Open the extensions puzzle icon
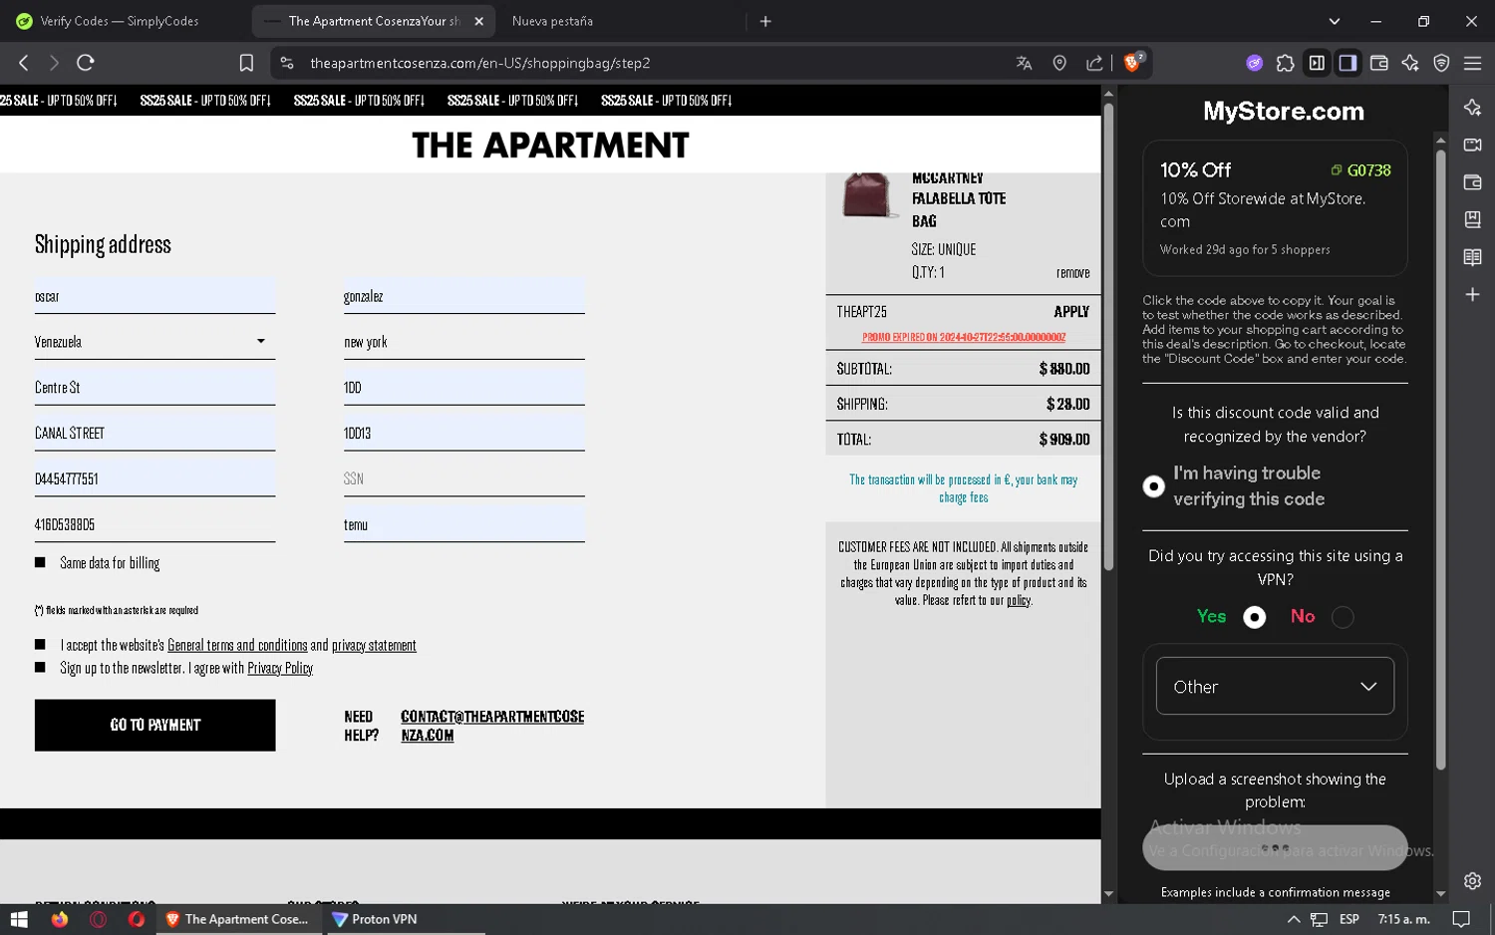The image size is (1495, 935). point(1286,63)
